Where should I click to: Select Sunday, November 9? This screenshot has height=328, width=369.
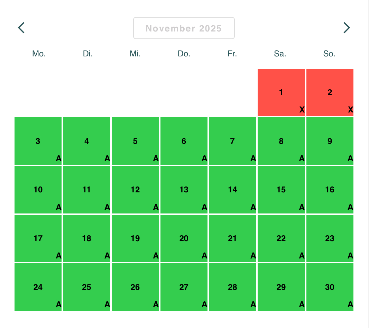(x=330, y=141)
